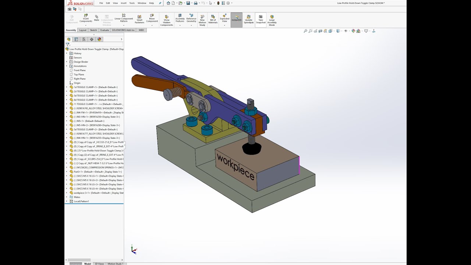
Task: Open the DimXpertManager tab icon
Action: [92, 39]
